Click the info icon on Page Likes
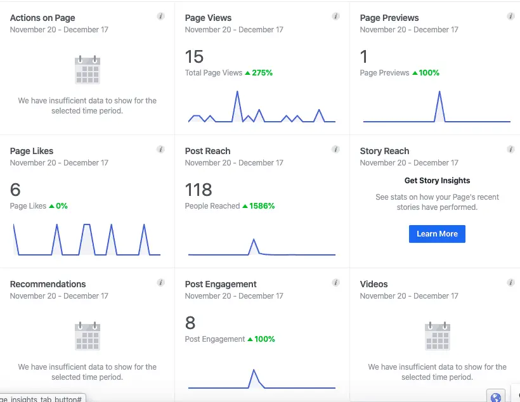 coord(161,149)
